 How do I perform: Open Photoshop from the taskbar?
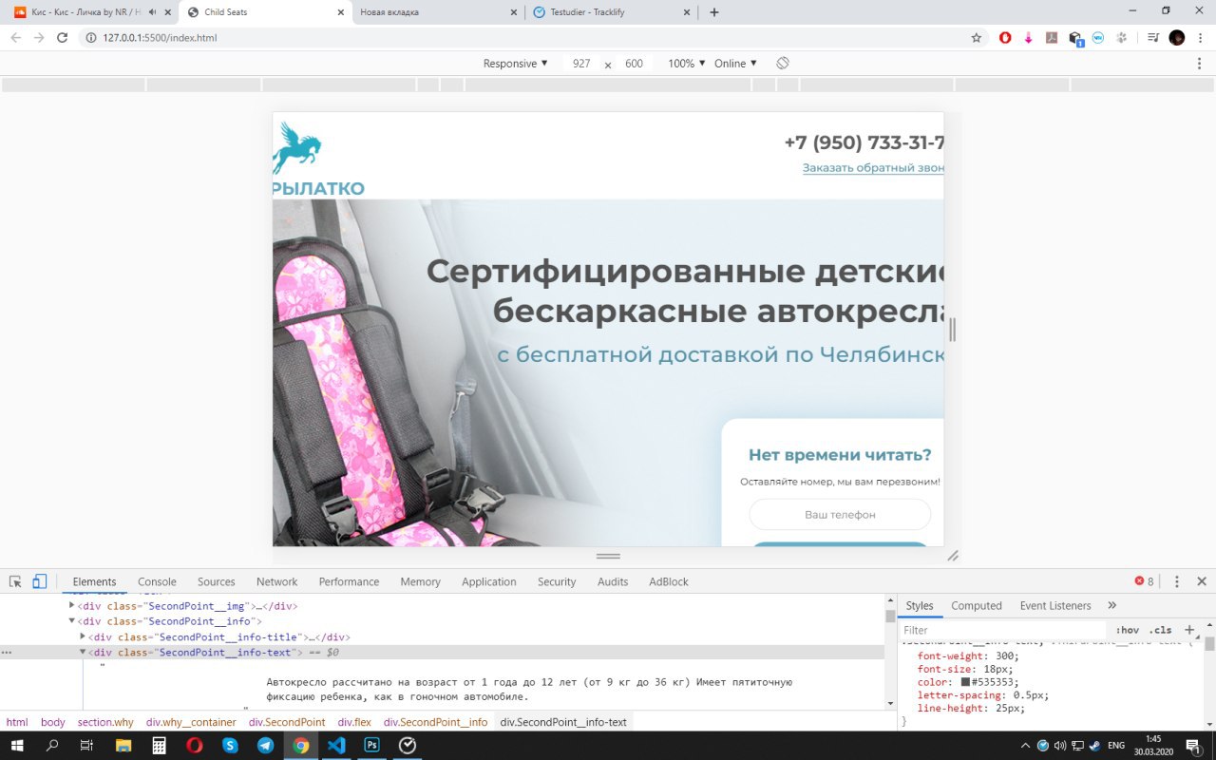pos(371,746)
